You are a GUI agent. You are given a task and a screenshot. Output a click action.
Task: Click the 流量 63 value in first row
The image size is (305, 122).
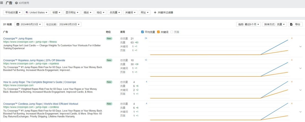click(132, 43)
